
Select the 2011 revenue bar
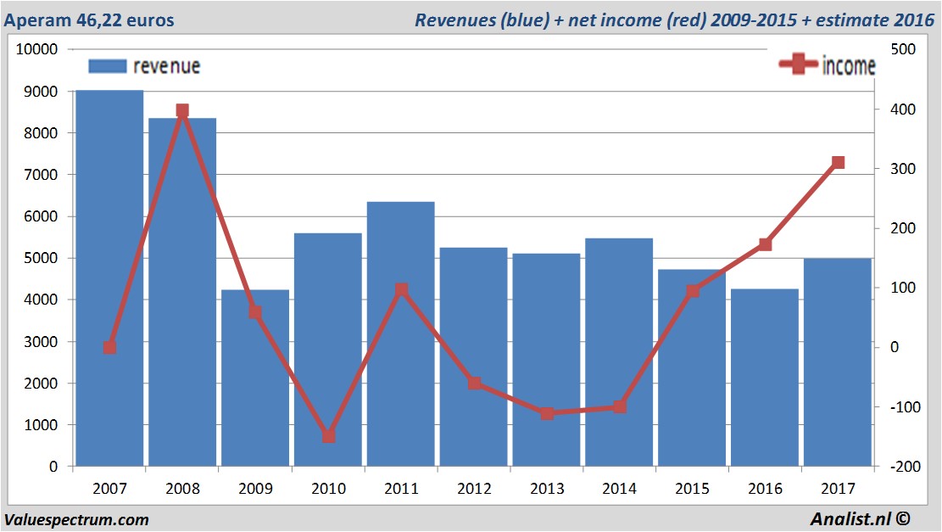click(401, 333)
